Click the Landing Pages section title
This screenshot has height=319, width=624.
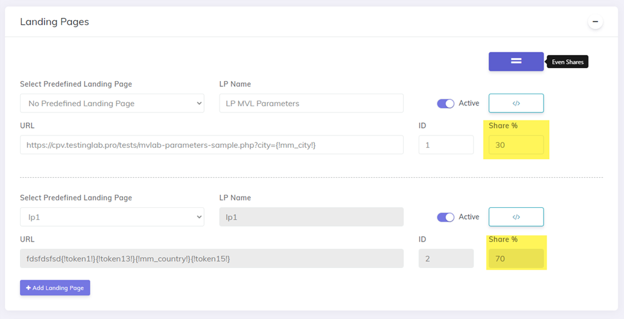point(54,22)
